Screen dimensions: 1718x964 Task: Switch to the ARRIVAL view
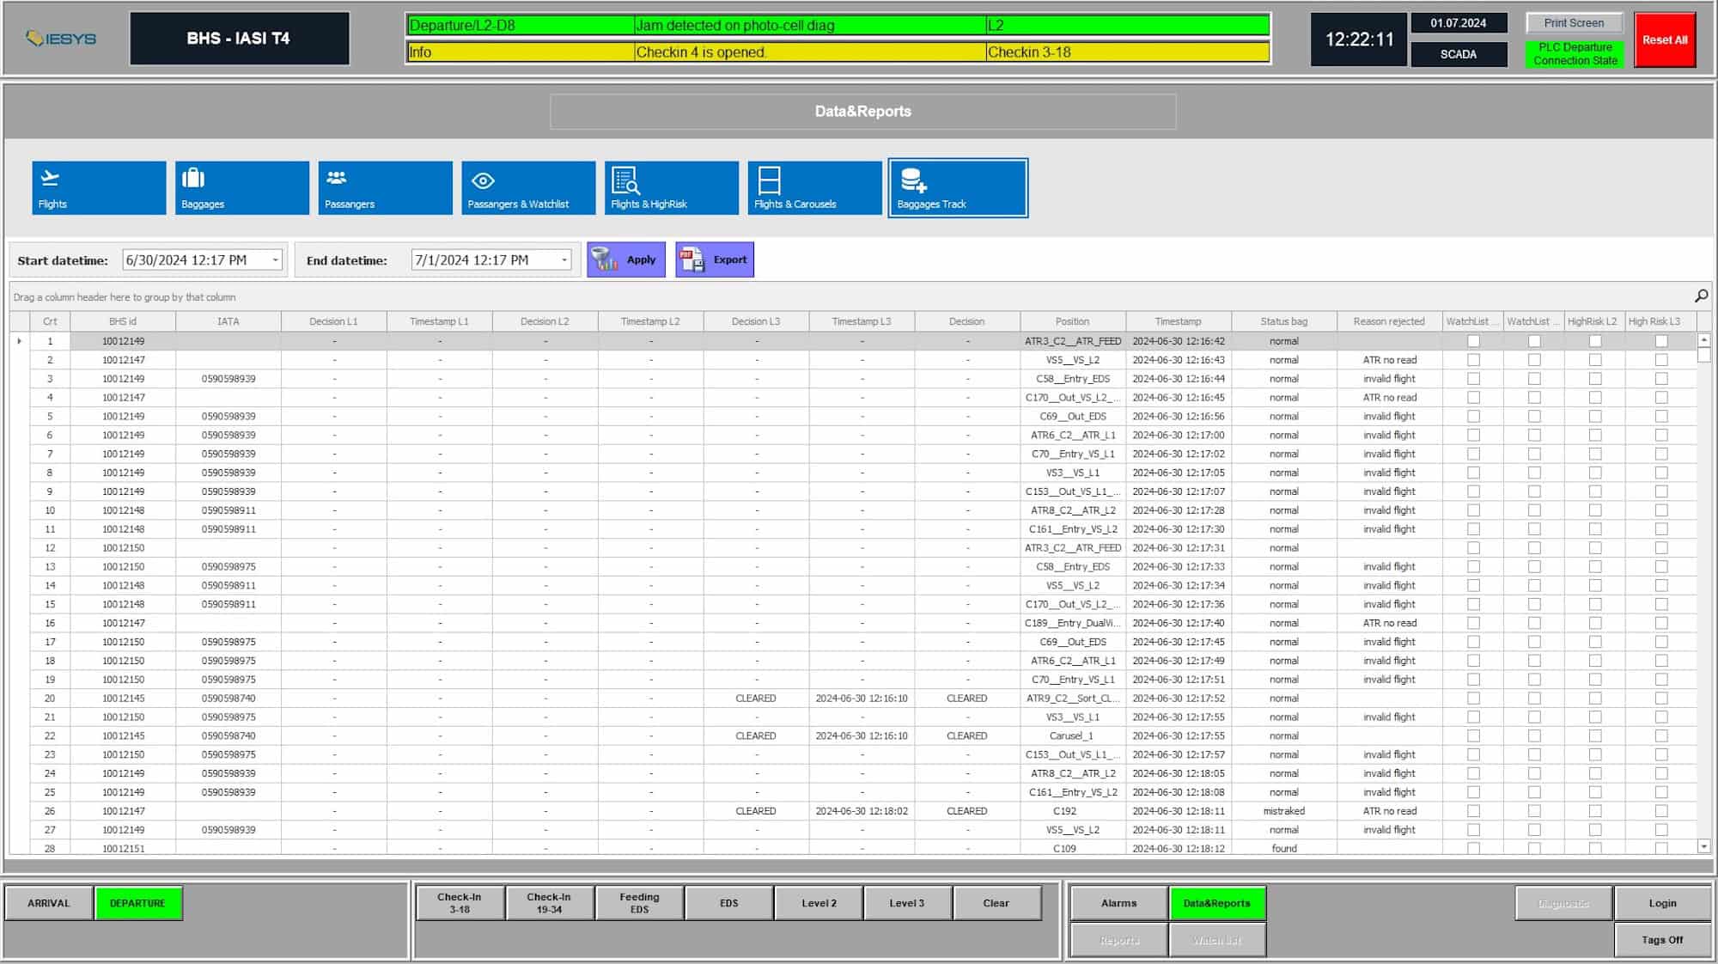49,903
